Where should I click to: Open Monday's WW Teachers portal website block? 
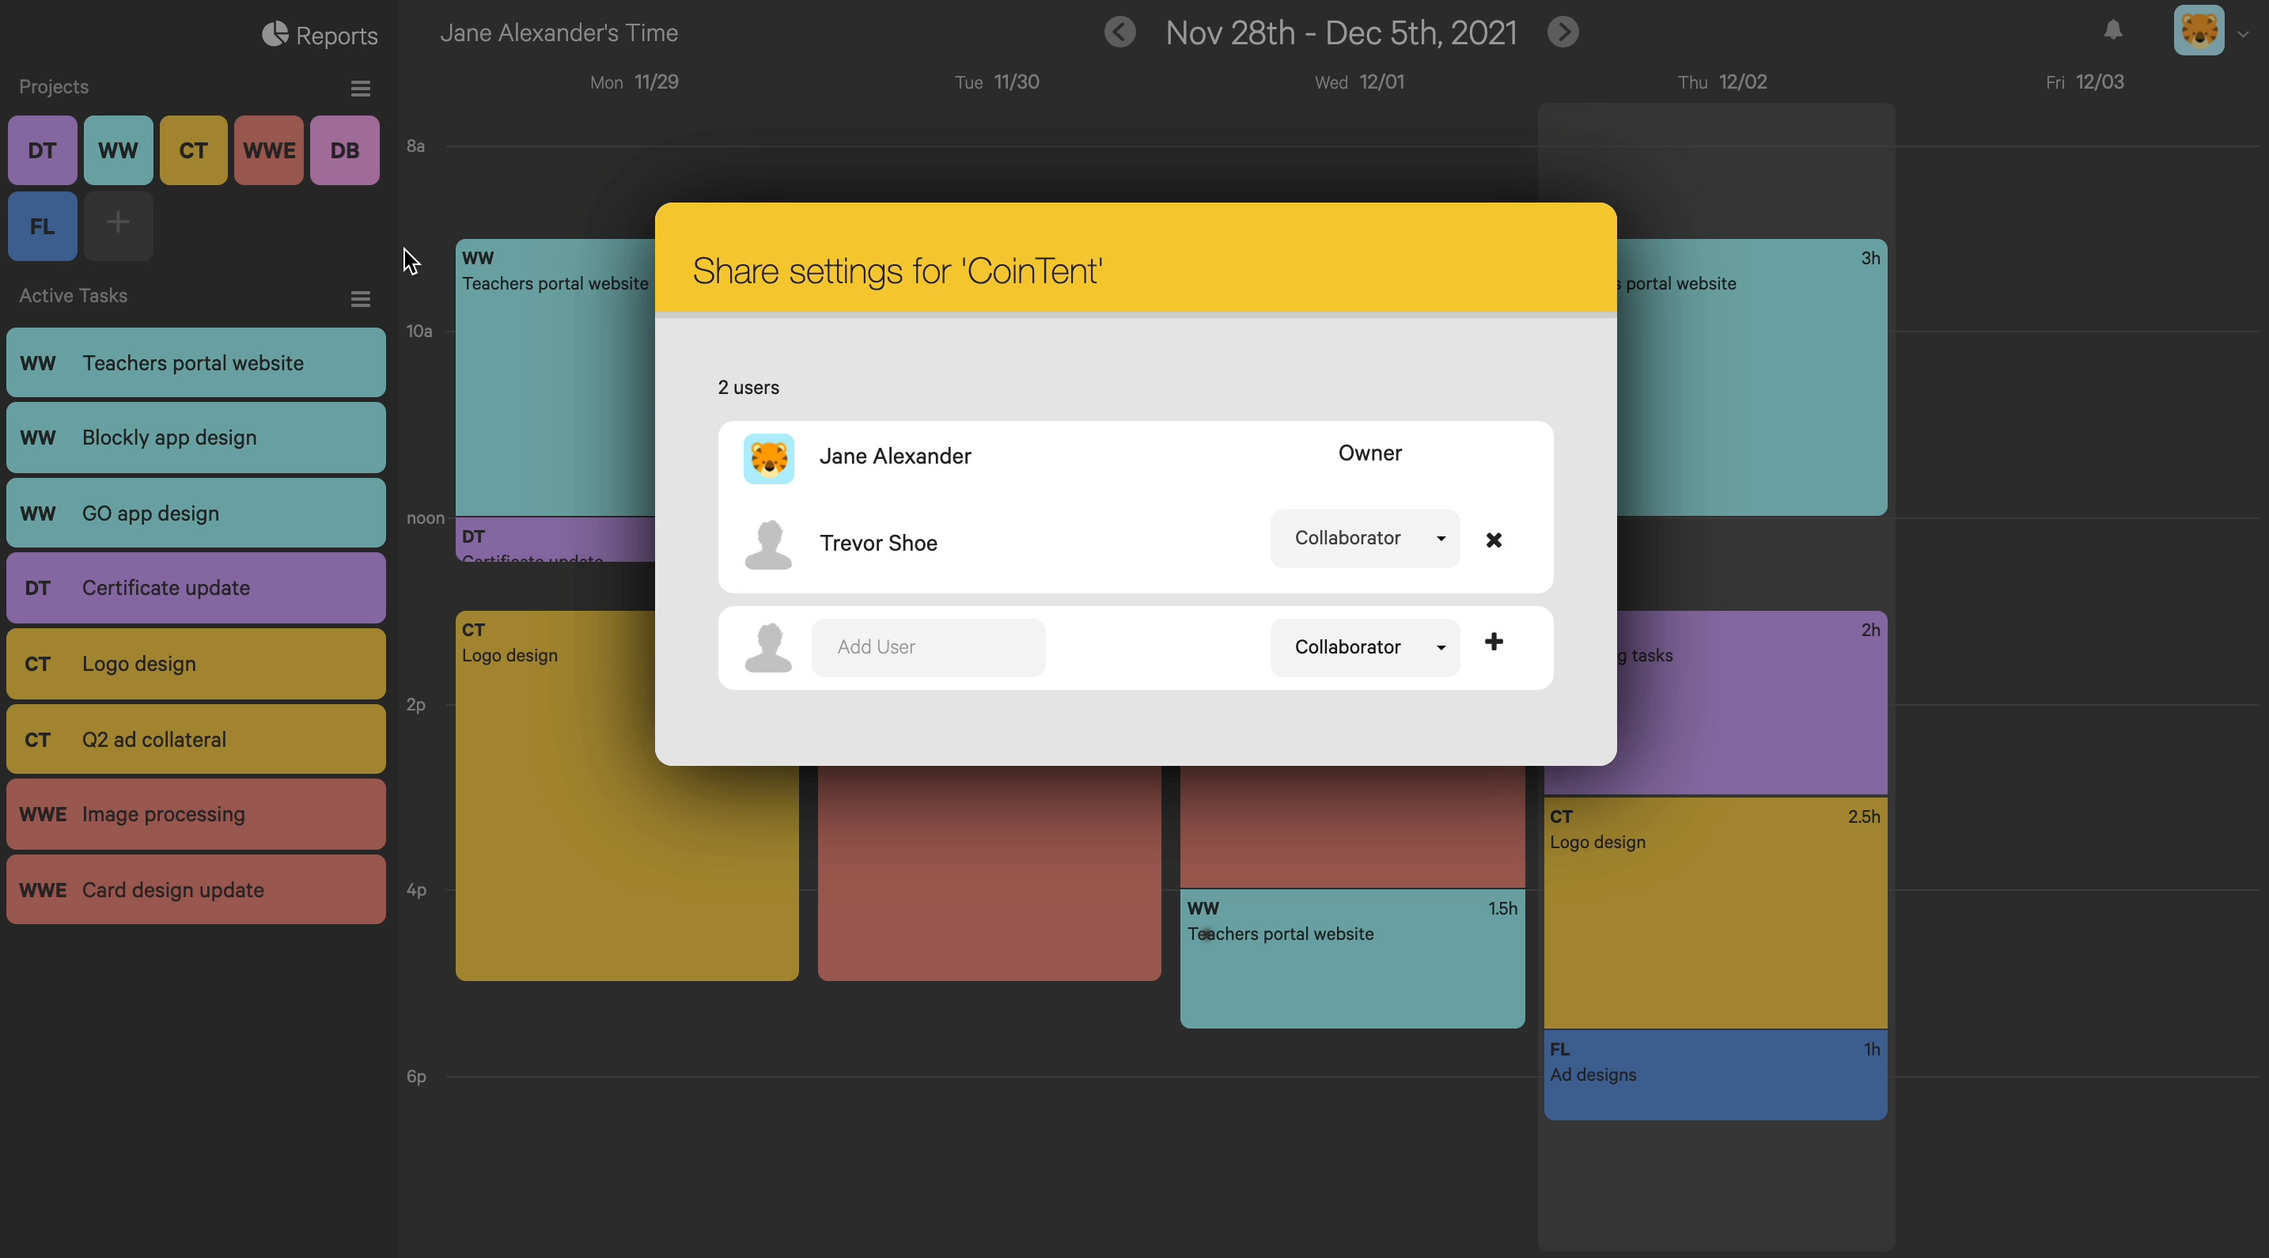click(x=555, y=379)
